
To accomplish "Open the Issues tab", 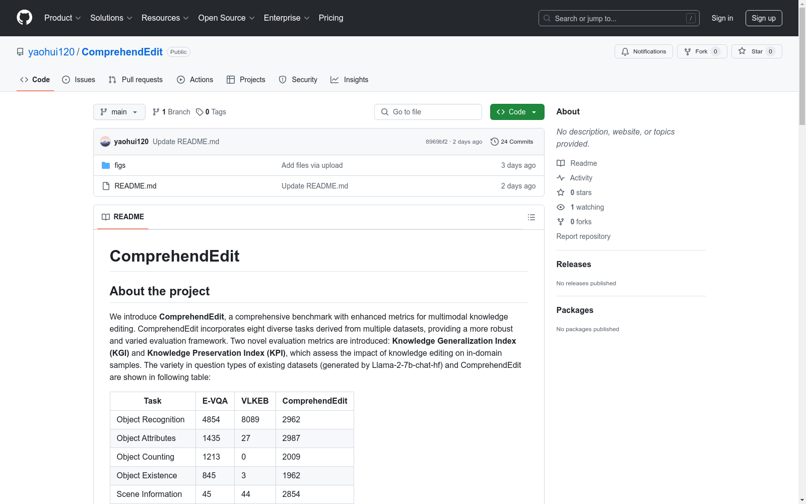I will tap(79, 80).
